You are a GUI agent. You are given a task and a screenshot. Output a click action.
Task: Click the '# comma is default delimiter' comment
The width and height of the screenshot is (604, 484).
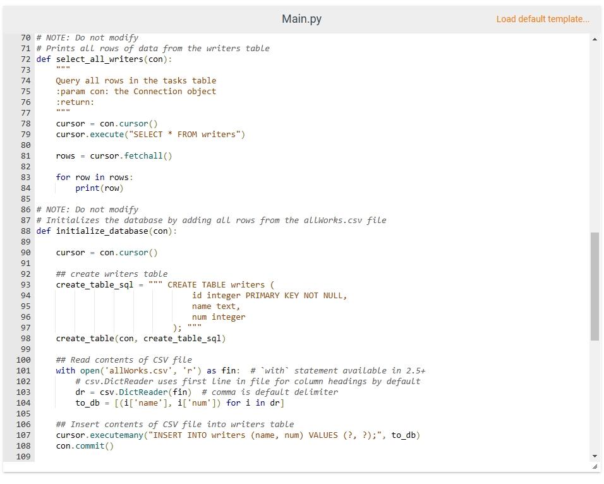pyautogui.click(x=270, y=392)
